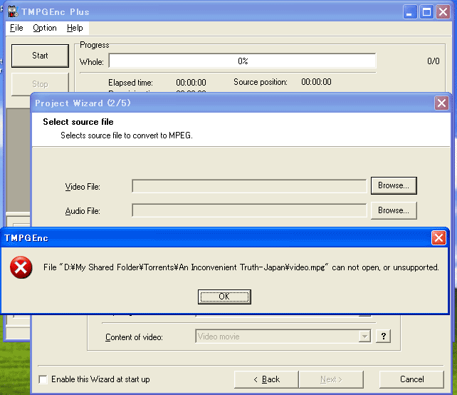The image size is (457, 395).
Task: Cancel the Project Wizard
Action: (411, 379)
